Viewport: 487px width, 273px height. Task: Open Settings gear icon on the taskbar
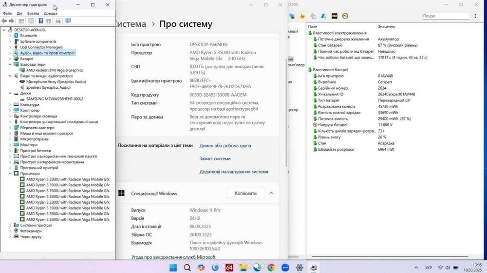coord(300,268)
